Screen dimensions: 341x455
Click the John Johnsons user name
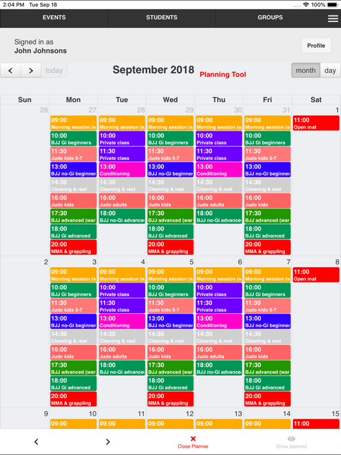coord(41,51)
